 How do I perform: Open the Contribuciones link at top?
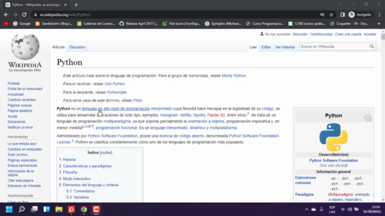click(321, 34)
